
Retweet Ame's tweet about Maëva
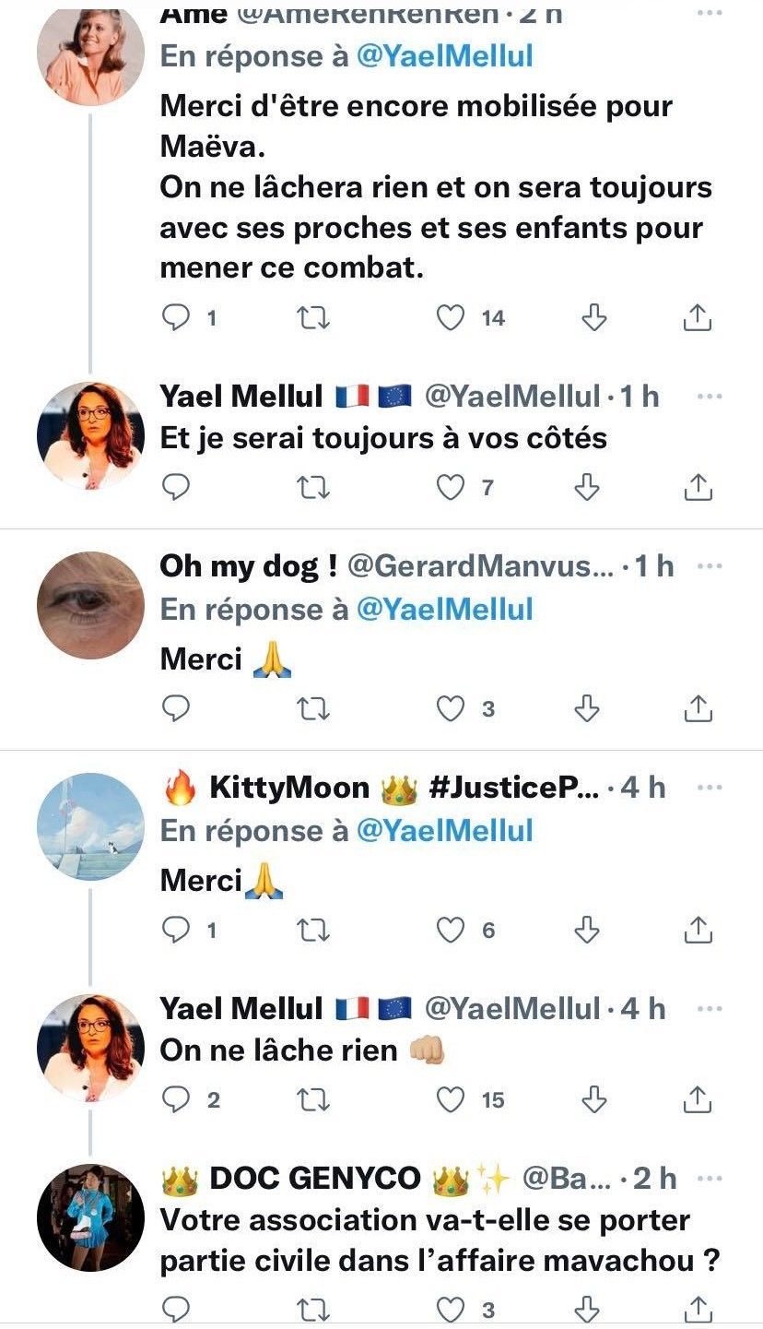coord(314,318)
